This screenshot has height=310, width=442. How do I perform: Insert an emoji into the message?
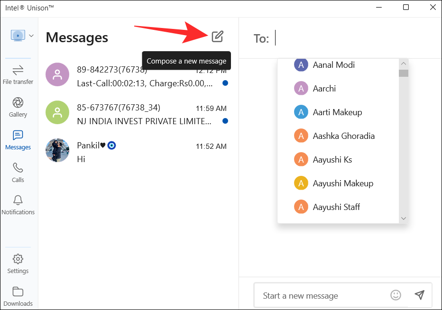click(396, 295)
